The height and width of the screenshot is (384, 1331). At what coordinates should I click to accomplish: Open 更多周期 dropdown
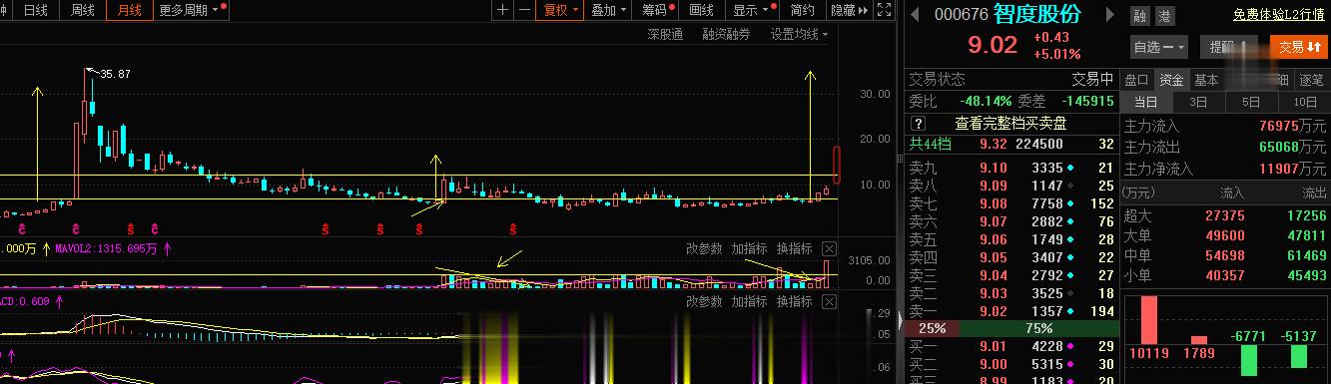[x=192, y=10]
